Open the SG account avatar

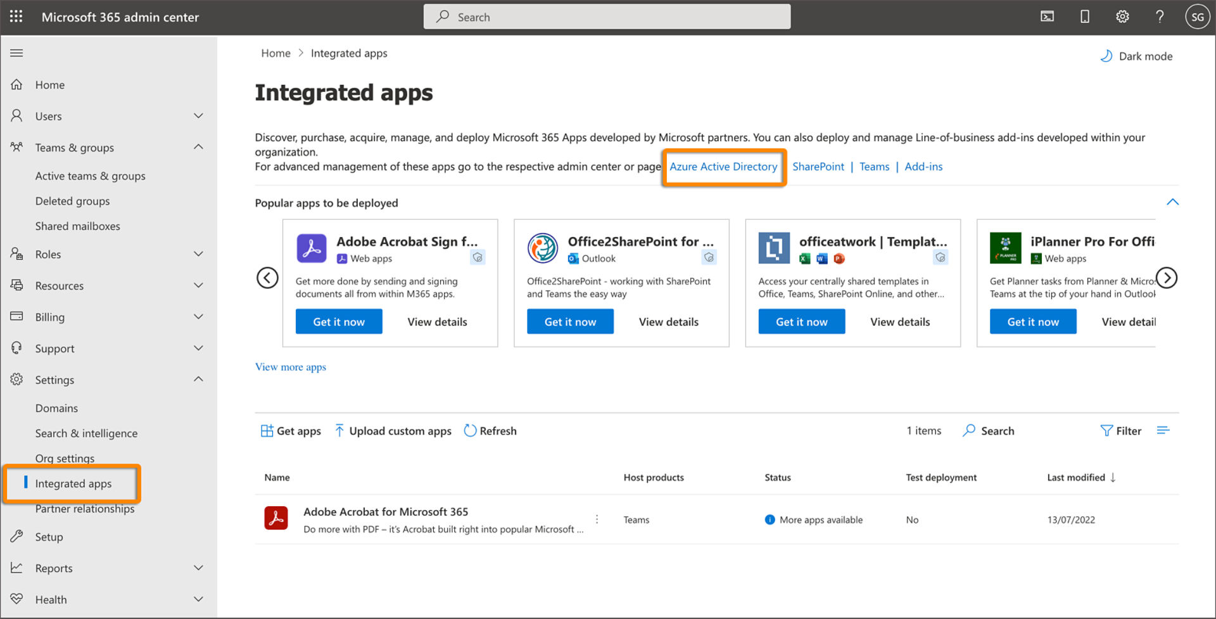pyautogui.click(x=1197, y=17)
